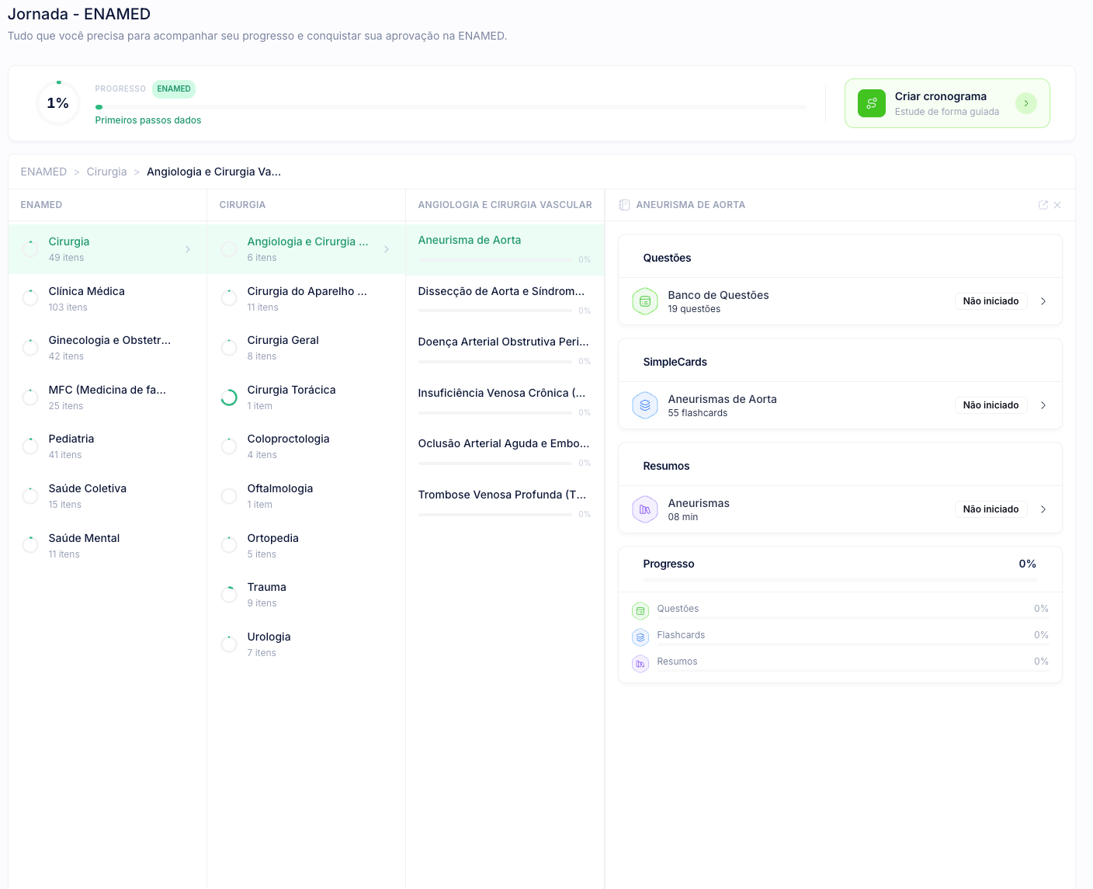Open Aneurismas resumo with its chevron
This screenshot has height=889, width=1093.
click(x=1043, y=509)
